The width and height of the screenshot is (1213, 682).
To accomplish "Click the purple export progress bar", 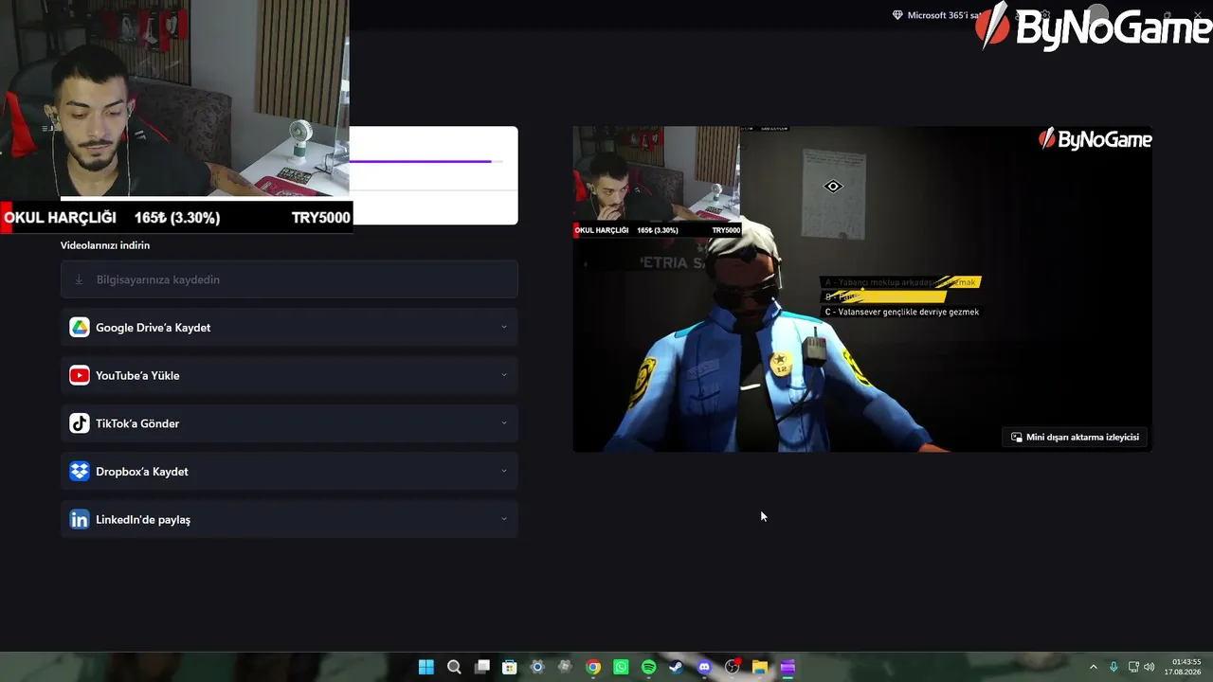I will (x=420, y=161).
